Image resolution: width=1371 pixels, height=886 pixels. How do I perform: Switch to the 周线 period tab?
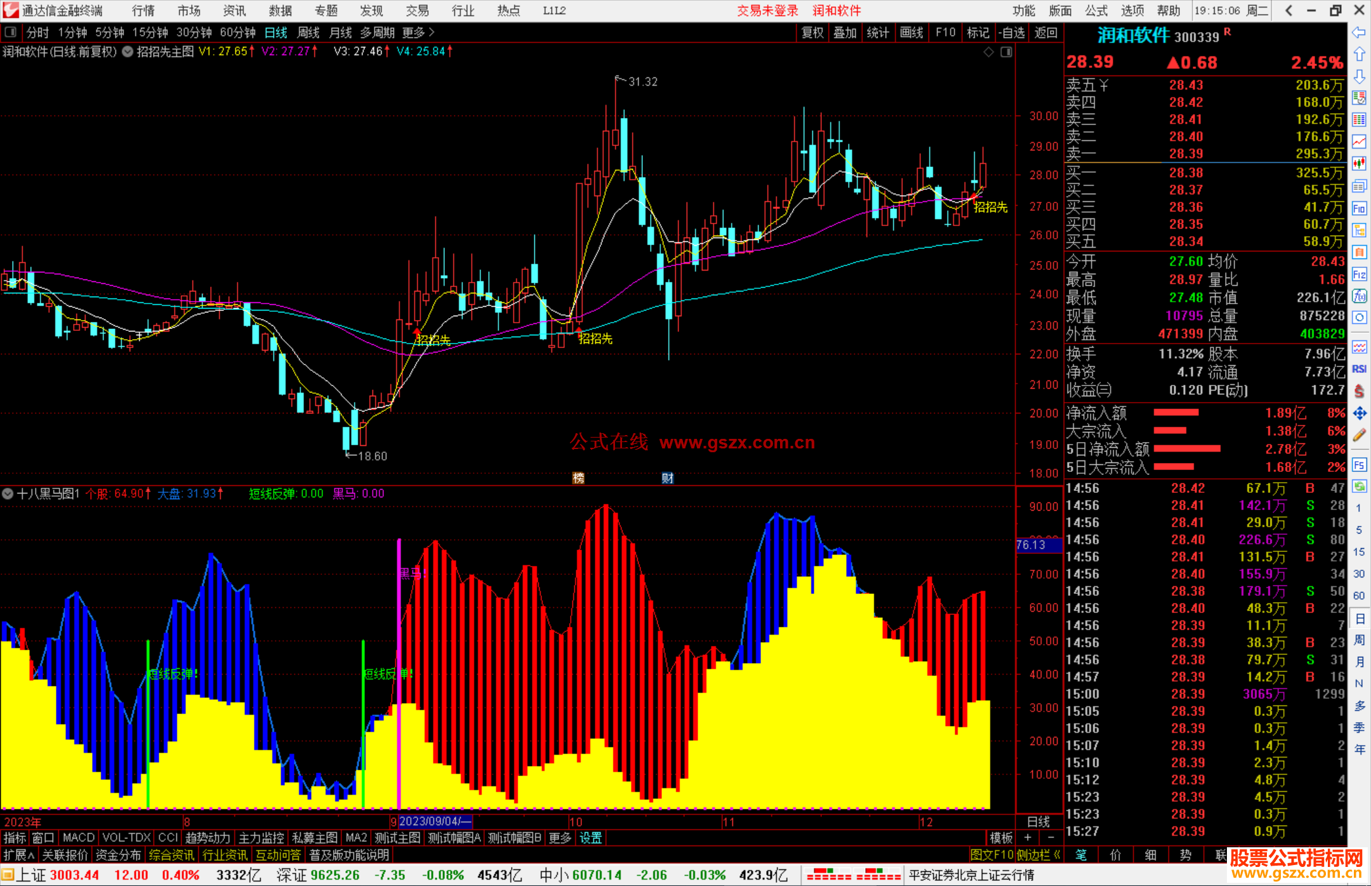point(308,32)
